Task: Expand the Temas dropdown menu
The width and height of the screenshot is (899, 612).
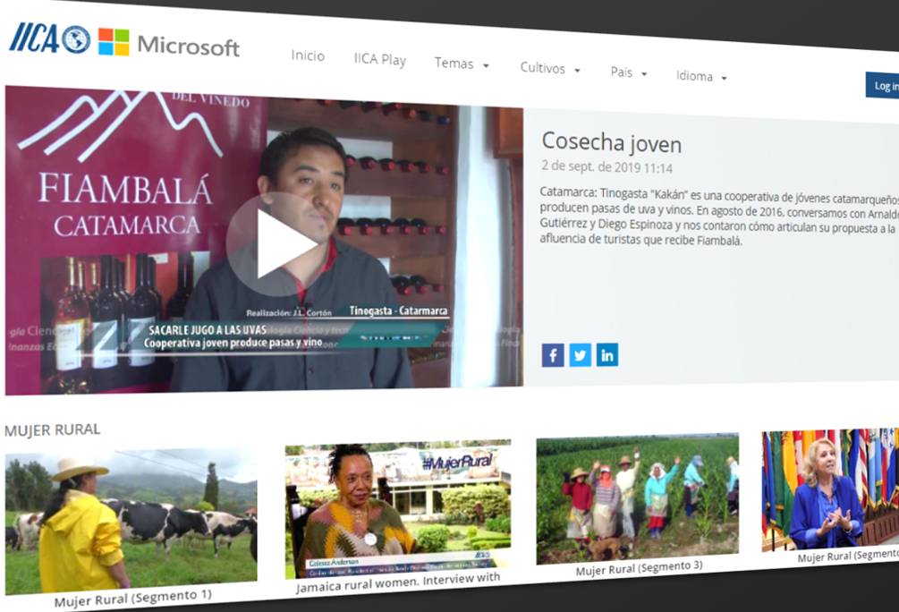Action: pos(462,64)
